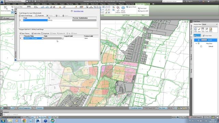The width and height of the screenshot is (219, 123).
Task: Switch to the Map Book side tab
Action: tap(191, 57)
